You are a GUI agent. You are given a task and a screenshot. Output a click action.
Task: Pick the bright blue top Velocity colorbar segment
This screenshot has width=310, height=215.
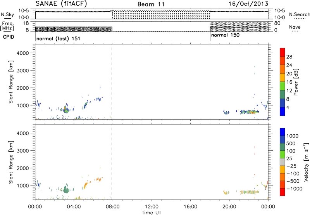click(x=282, y=132)
